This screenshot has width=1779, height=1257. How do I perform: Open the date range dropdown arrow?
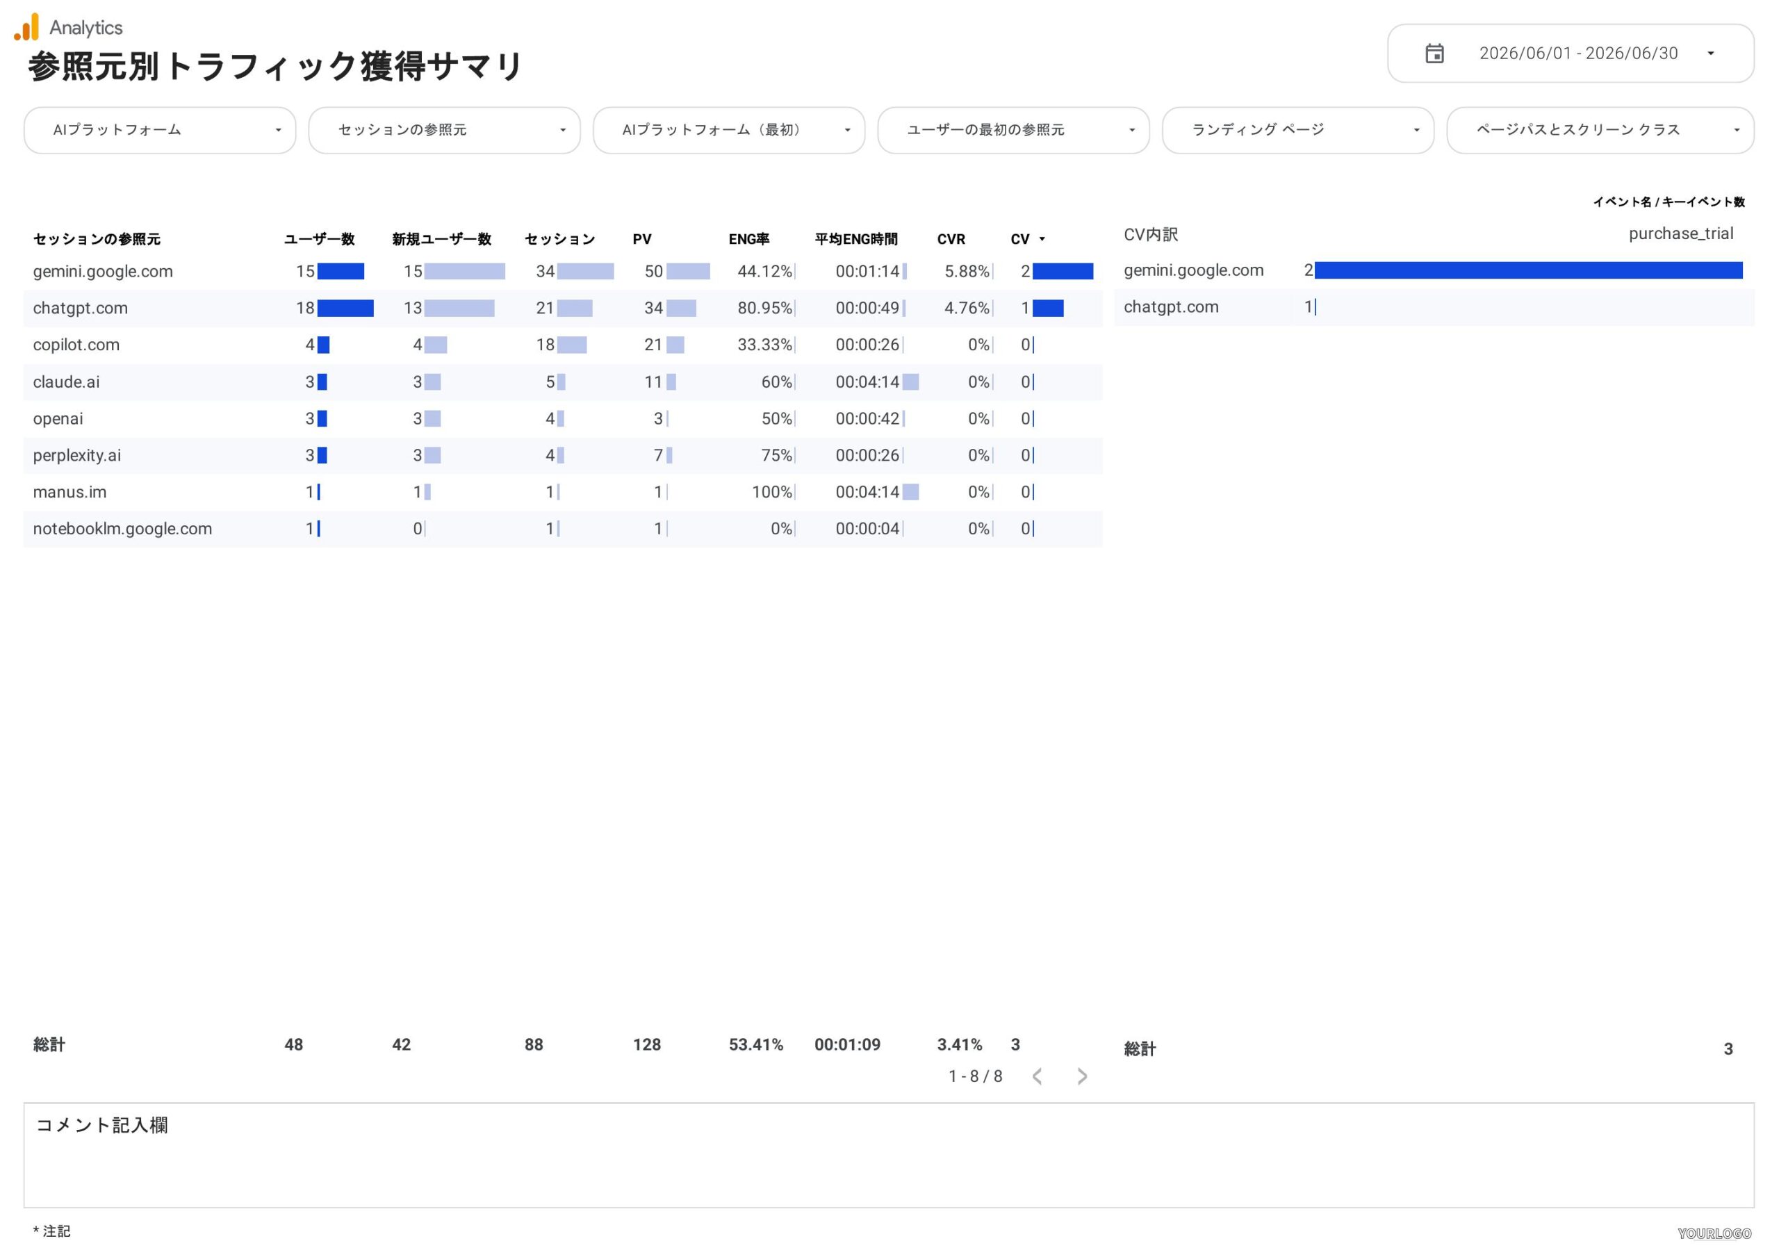[x=1711, y=54]
